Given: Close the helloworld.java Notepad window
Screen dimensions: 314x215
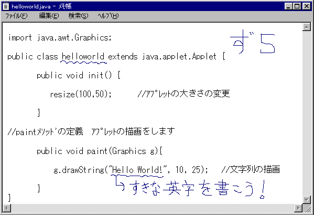Looking at the screenshot, I should [x=306, y=6].
